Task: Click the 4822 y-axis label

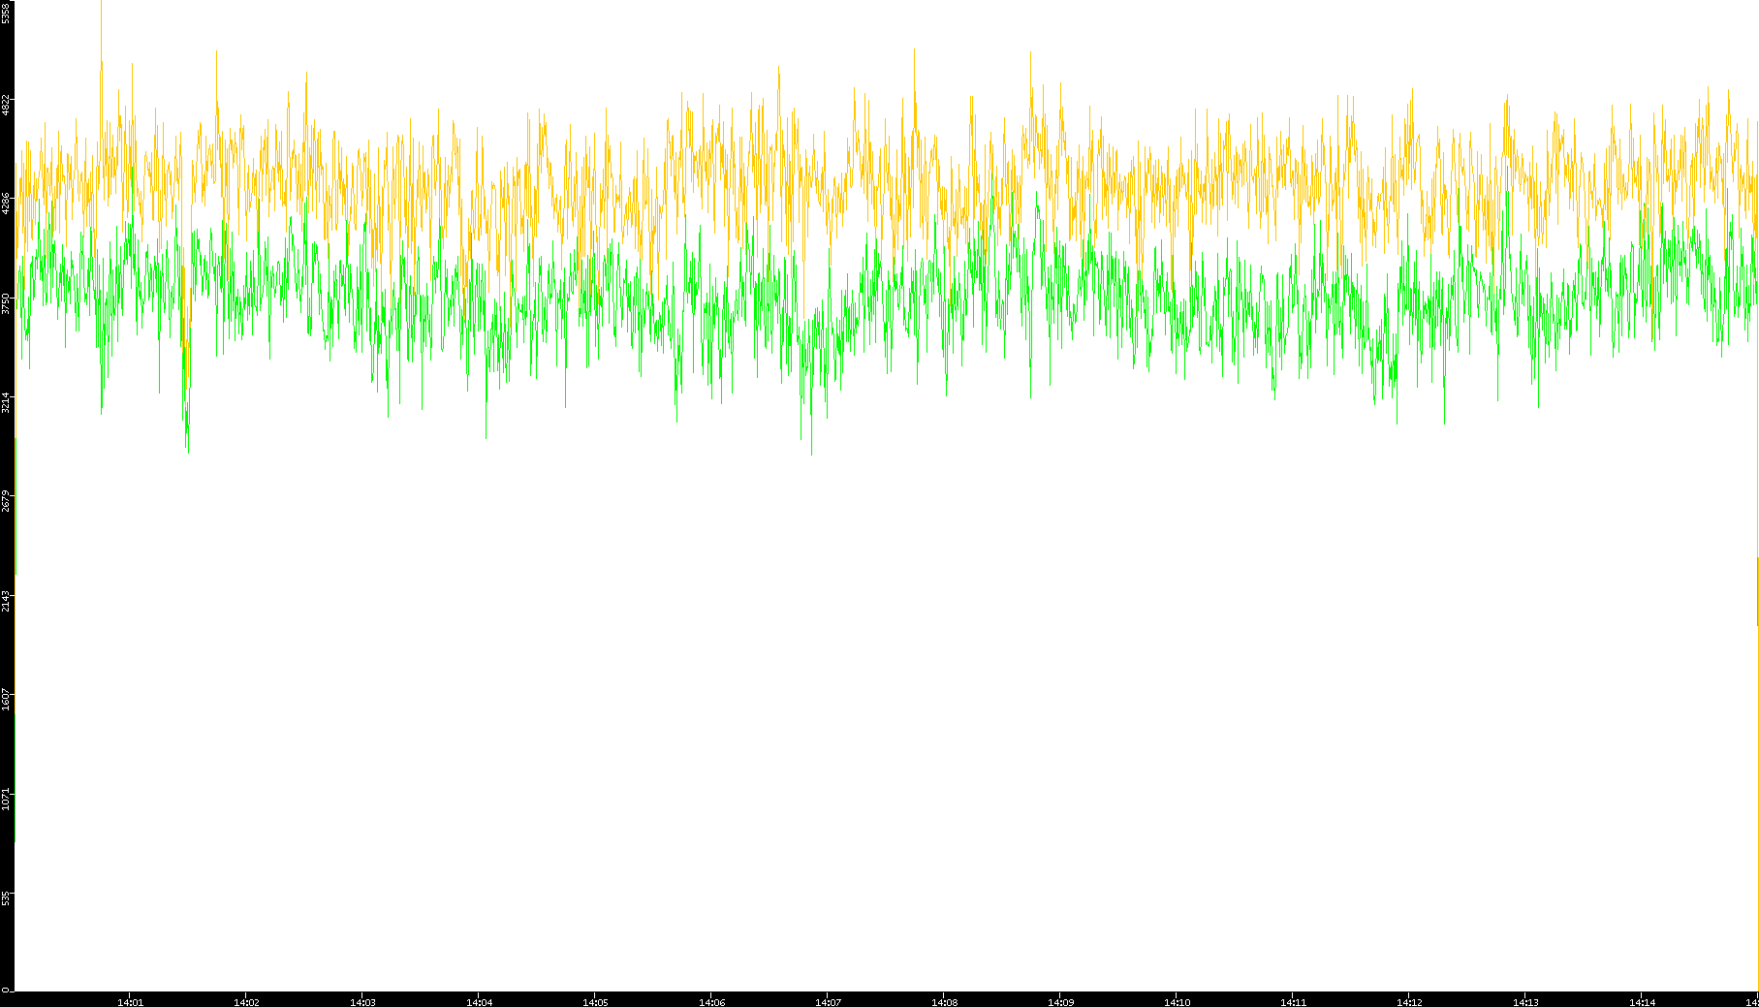Action: point(6,105)
